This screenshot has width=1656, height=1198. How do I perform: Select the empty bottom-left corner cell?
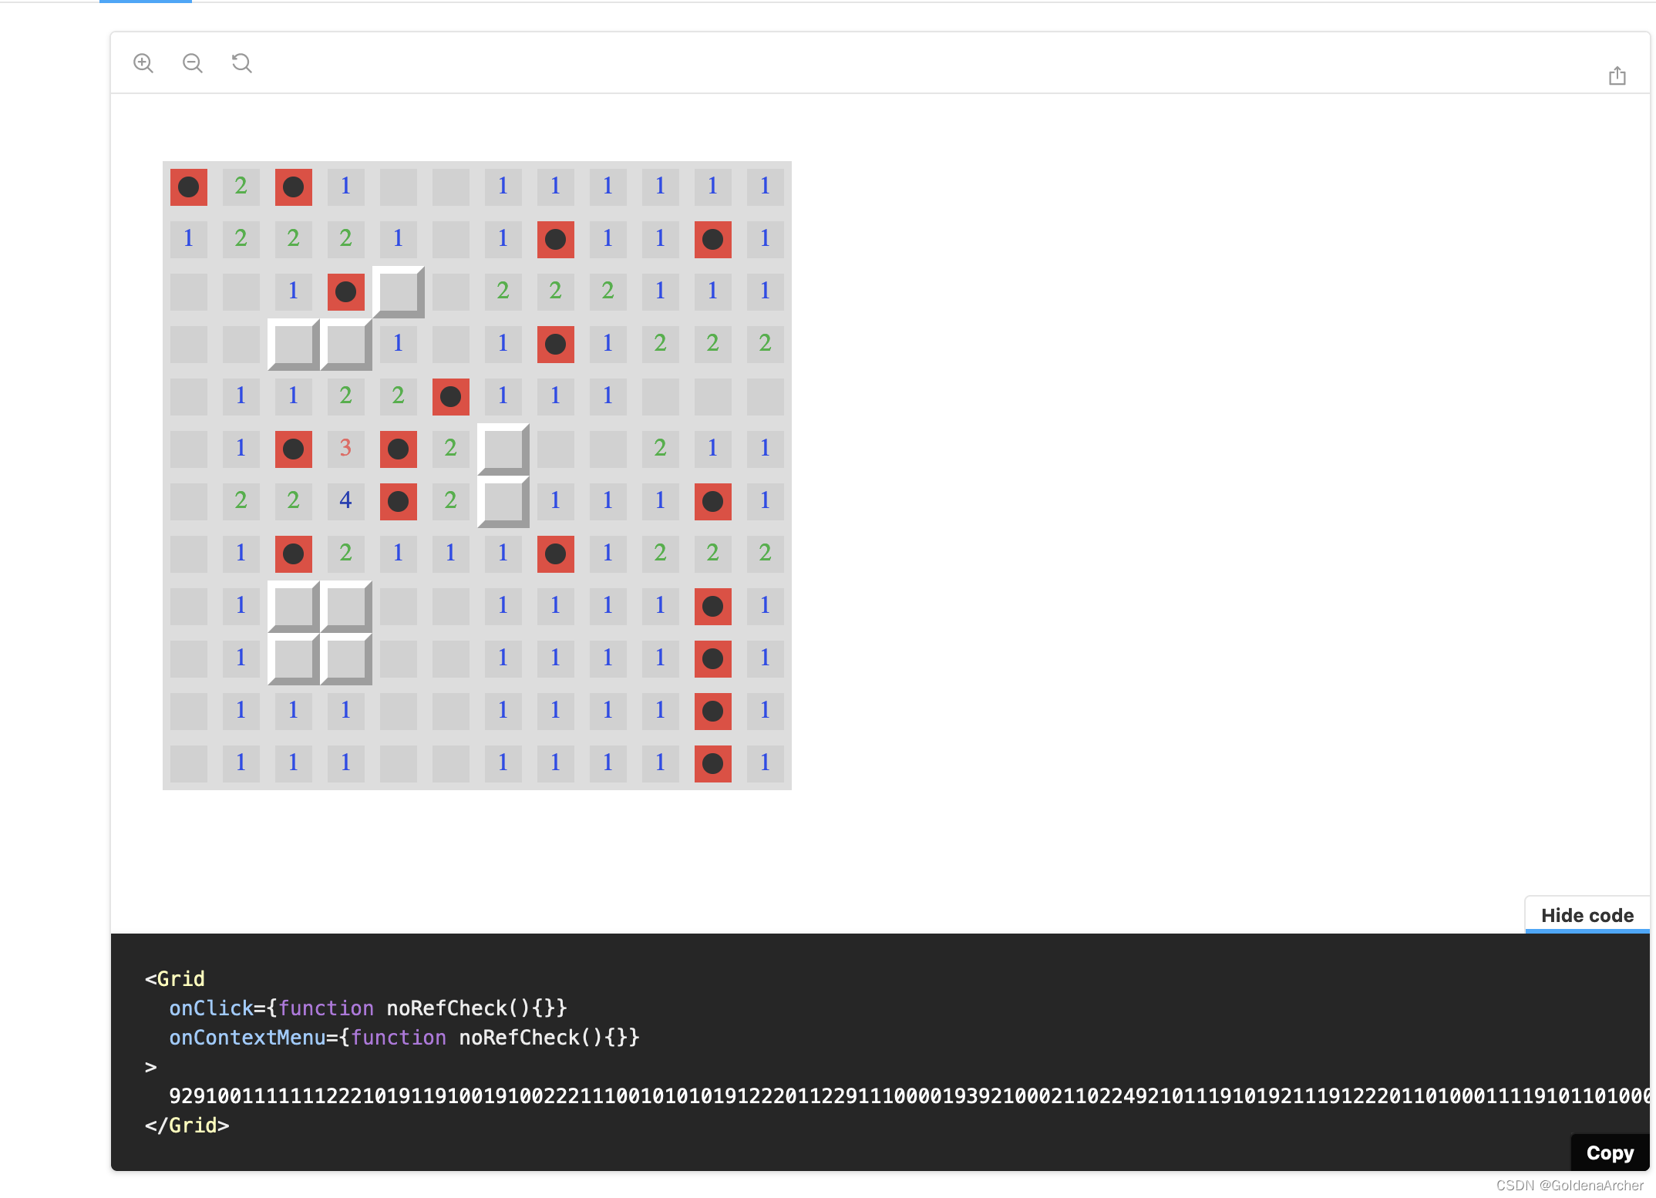(189, 764)
